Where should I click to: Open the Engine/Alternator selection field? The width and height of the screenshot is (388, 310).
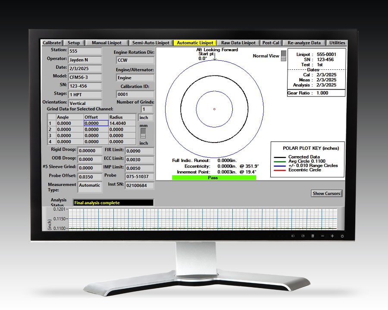pyautogui.click(x=135, y=78)
